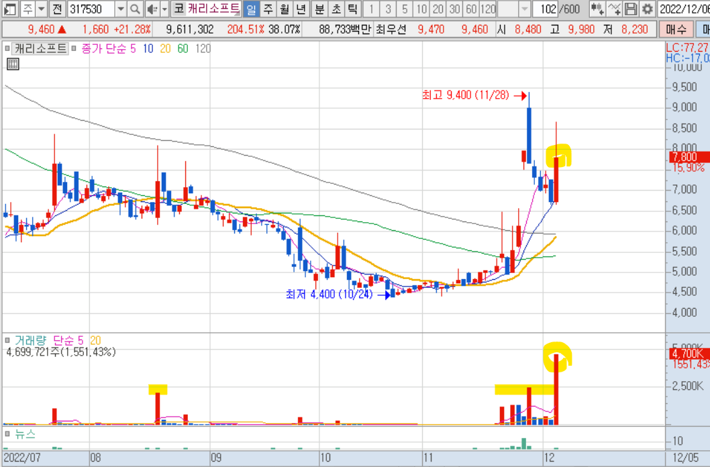Toggle the left side panel icon

(10, 9)
